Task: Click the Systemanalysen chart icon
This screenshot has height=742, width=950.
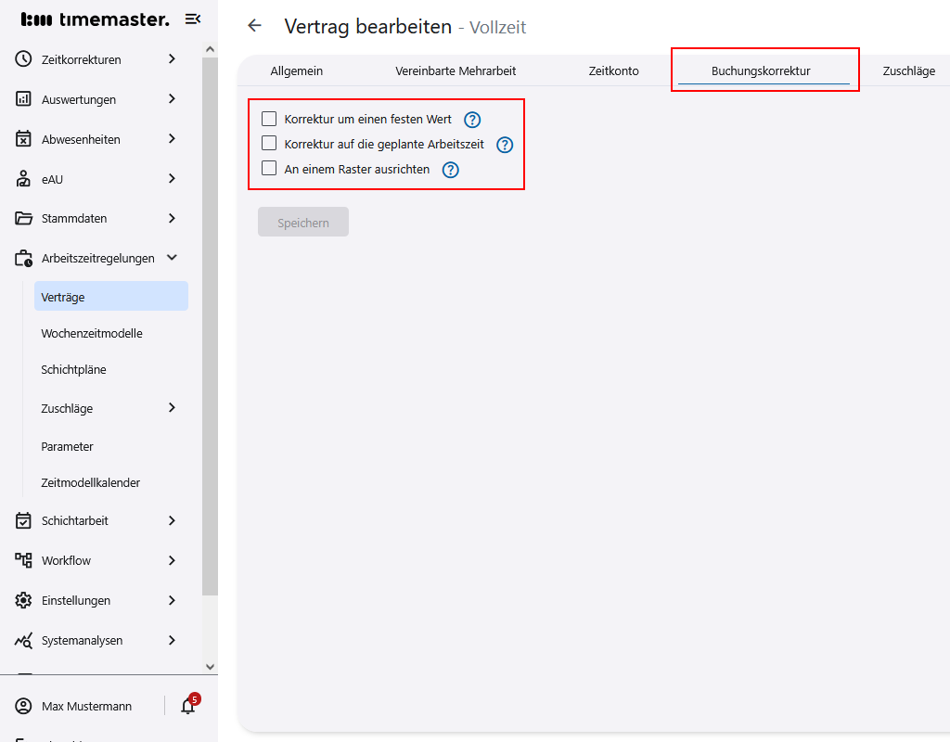Action: click(24, 640)
